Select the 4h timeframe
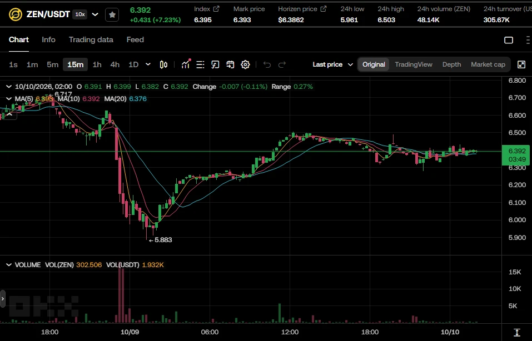The height and width of the screenshot is (341, 532). tap(115, 64)
